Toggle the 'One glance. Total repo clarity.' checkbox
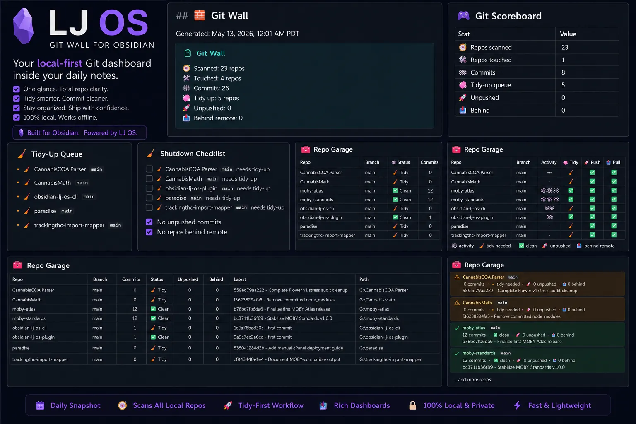 17,89
